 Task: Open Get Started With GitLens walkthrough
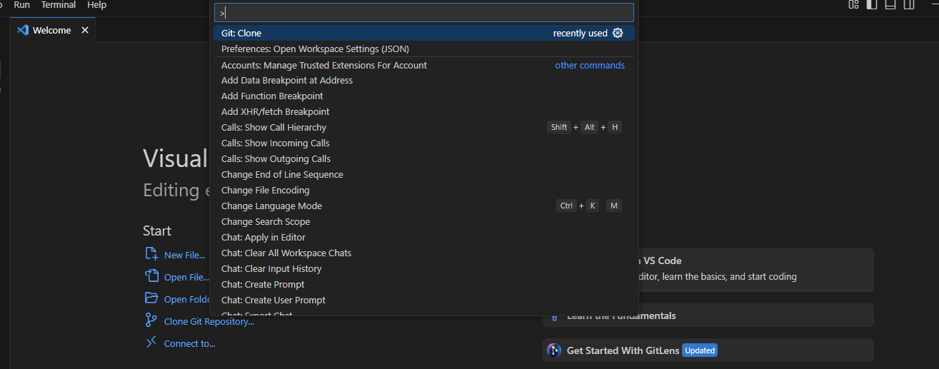(708, 350)
